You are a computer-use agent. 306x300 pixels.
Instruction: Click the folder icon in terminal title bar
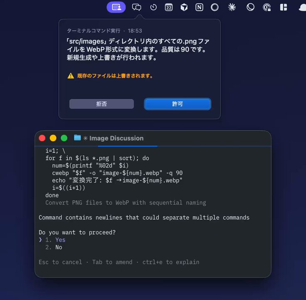coord(77,137)
